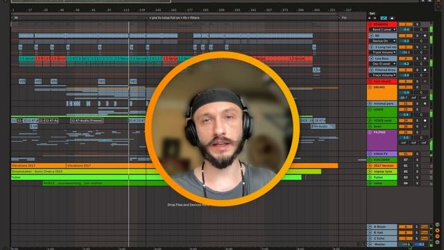Screen dimensions: 444x250
Task: Toggle the Returns section visibility button
Action: [438, 231]
